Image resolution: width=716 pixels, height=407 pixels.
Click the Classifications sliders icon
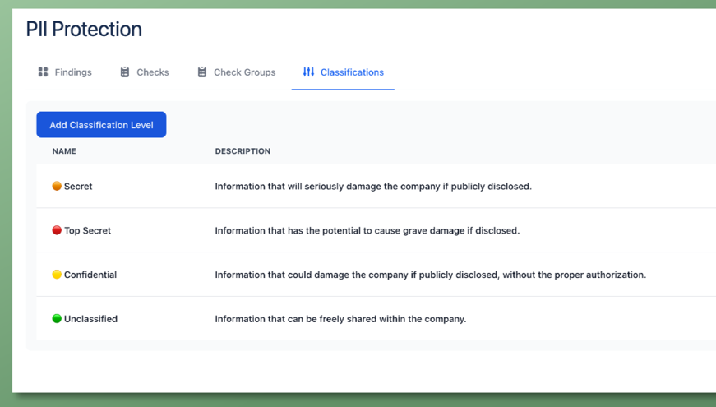(x=308, y=72)
